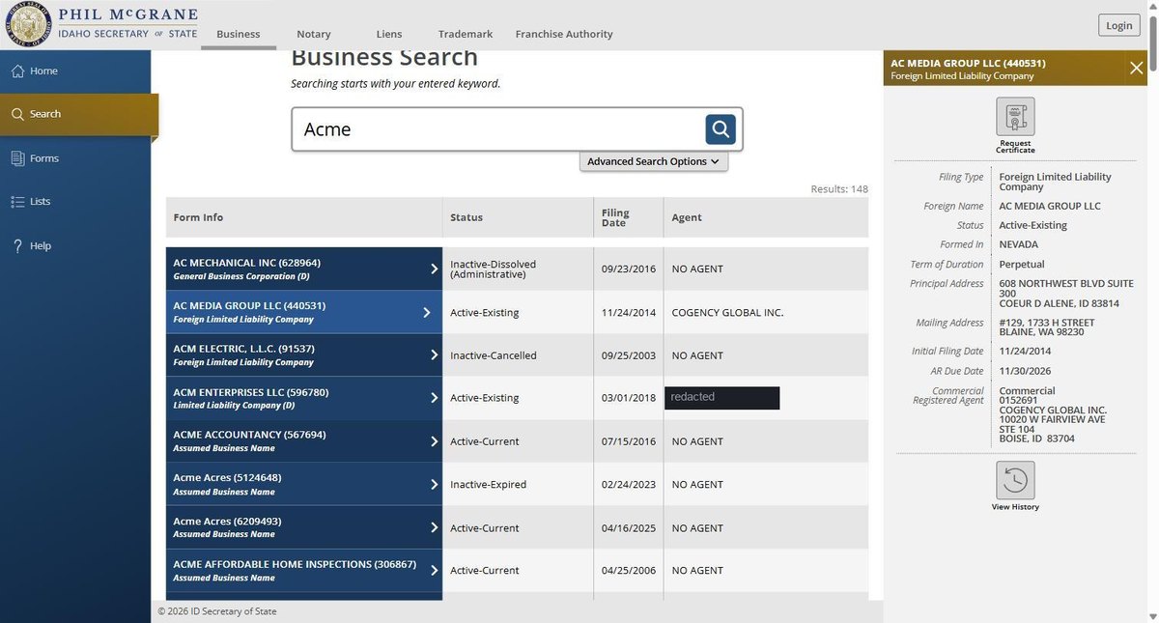The height and width of the screenshot is (623, 1159).
Task: Click the Help question mark icon
Action: click(17, 246)
